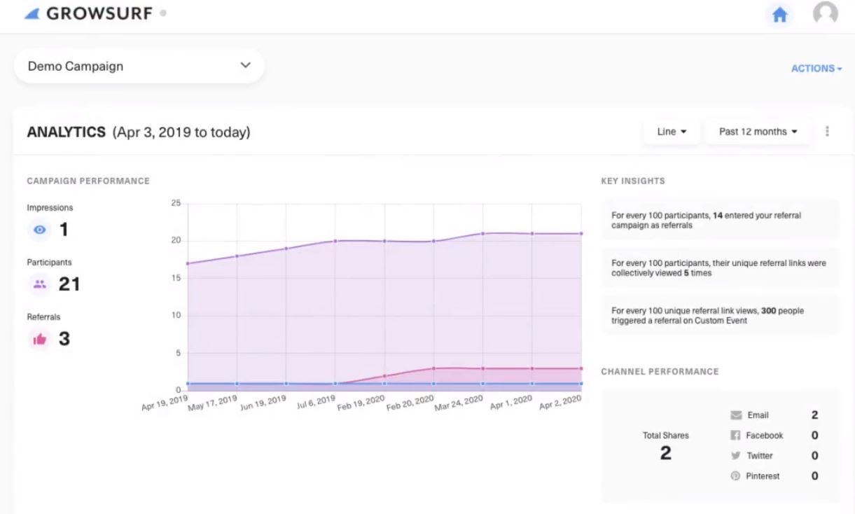Click the Referrals thumbs-up icon
The height and width of the screenshot is (514, 855).
(x=41, y=339)
